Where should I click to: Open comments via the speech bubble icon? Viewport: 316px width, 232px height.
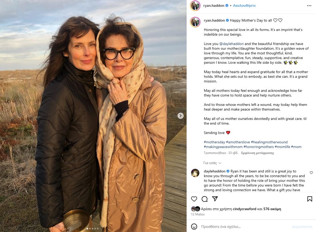205,199
